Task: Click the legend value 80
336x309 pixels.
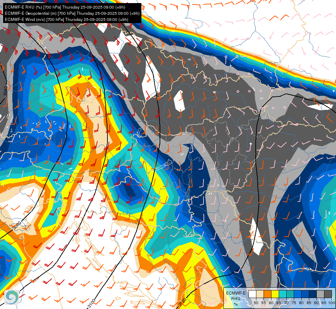Action: pos(301,303)
